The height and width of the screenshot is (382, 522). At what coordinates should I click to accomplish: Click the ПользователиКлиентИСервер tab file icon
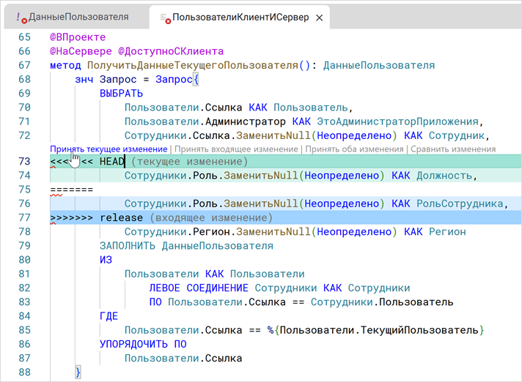(165, 18)
